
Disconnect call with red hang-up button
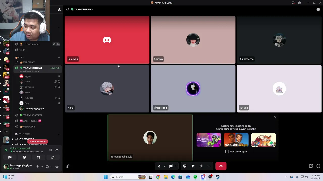[x=221, y=166]
